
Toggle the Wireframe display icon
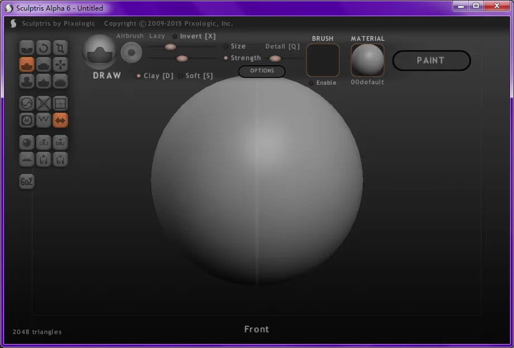coord(44,120)
